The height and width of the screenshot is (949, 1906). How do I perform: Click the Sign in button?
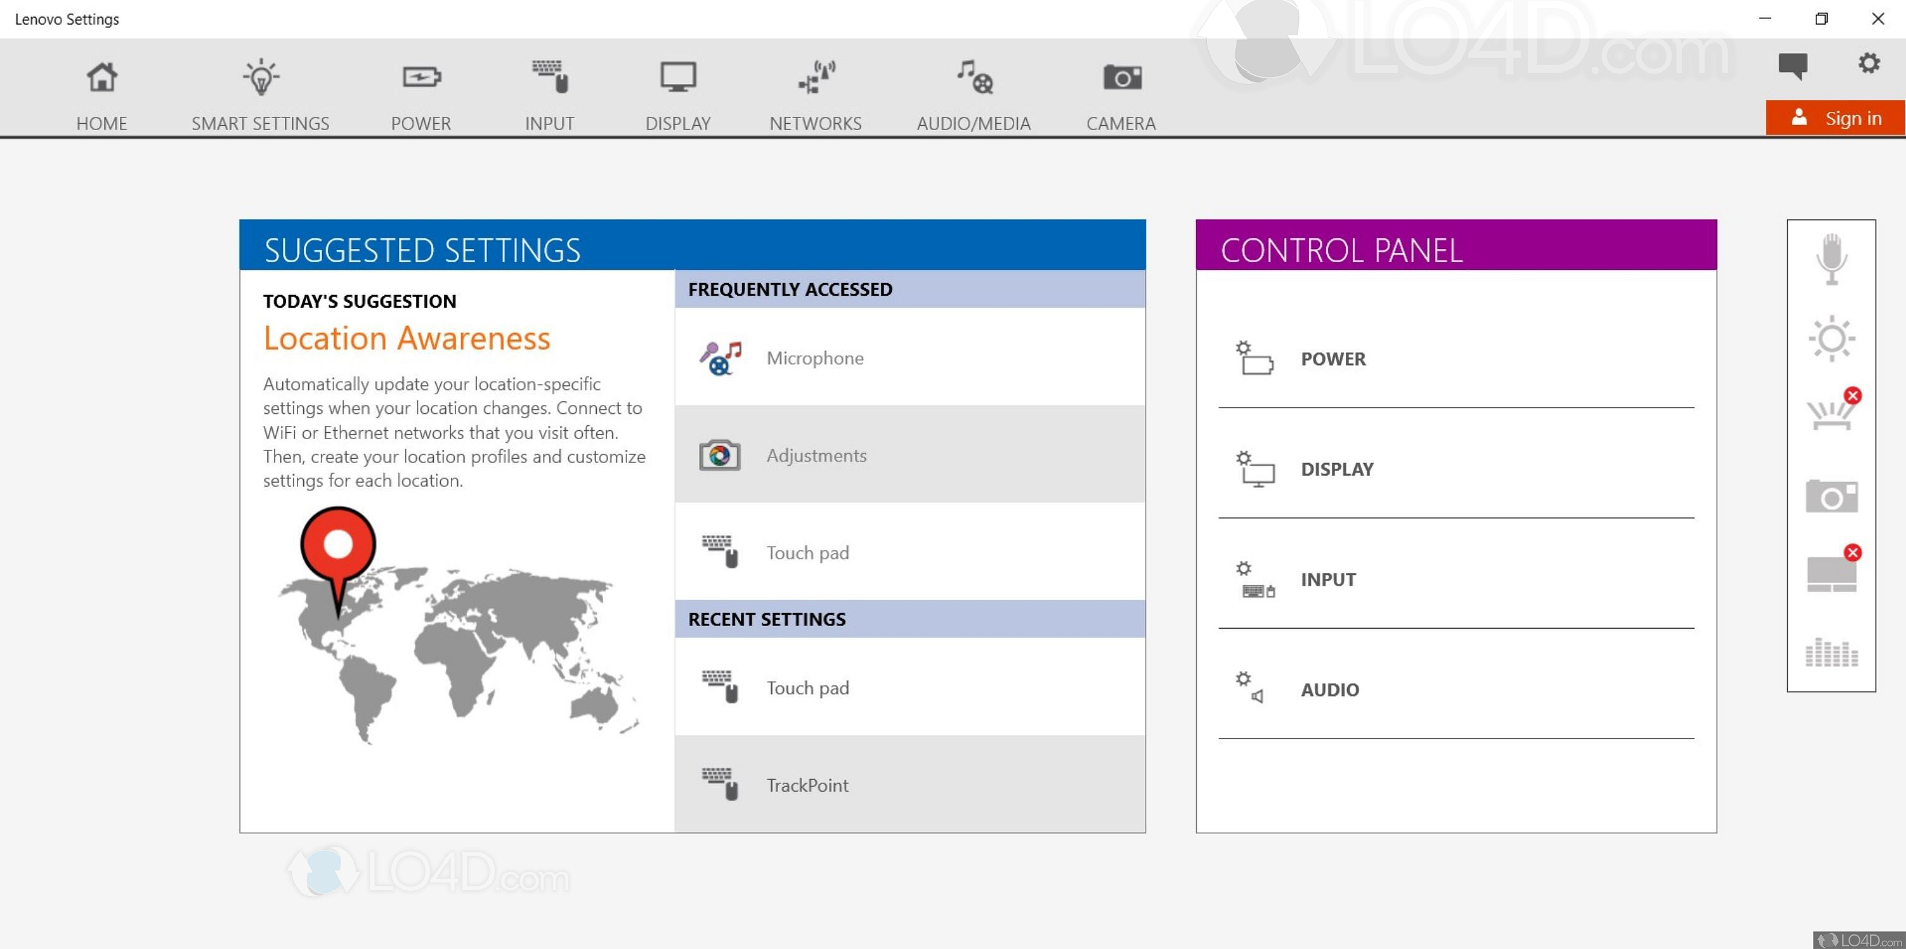1835,118
